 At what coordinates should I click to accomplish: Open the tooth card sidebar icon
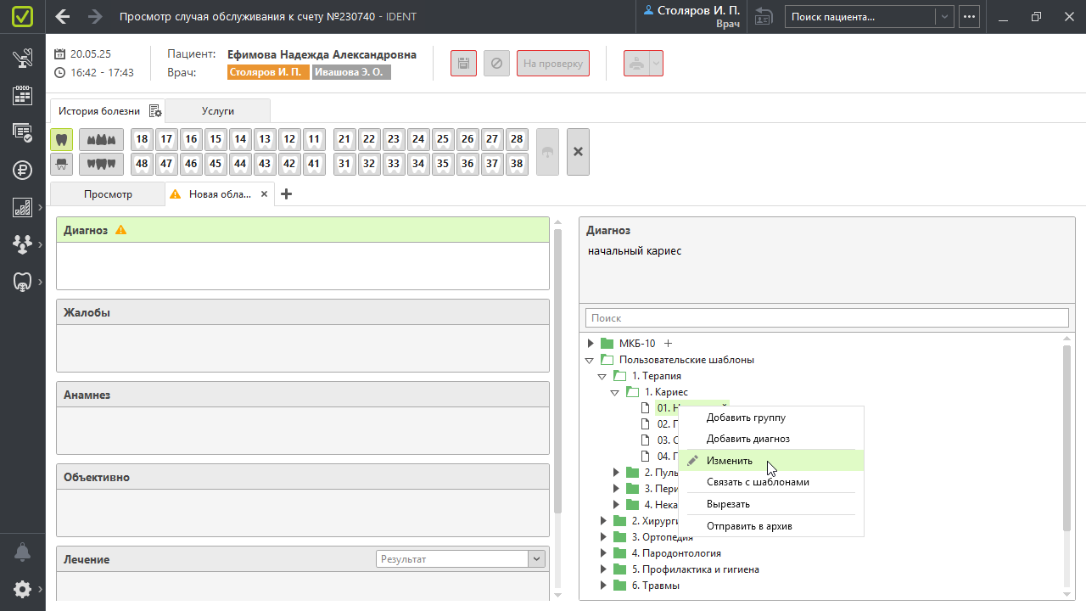pyautogui.click(x=23, y=282)
